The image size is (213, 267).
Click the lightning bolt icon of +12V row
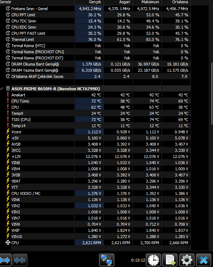click(x=8, y=156)
